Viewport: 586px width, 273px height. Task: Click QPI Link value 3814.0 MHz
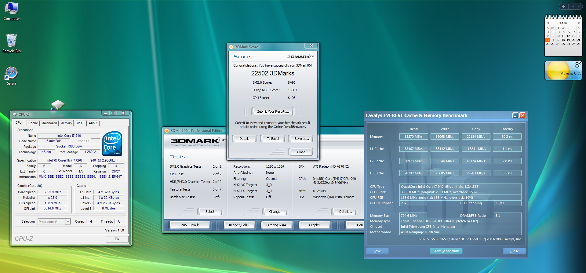tap(52, 209)
